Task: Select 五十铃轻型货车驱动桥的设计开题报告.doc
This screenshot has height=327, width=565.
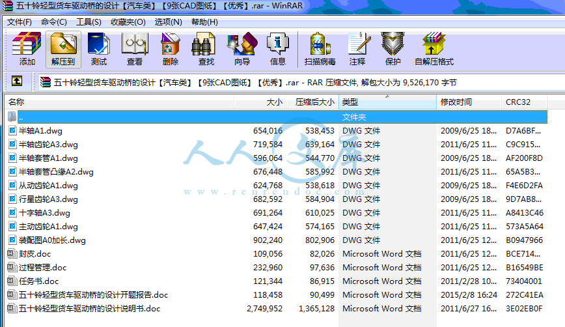Action: (x=93, y=295)
